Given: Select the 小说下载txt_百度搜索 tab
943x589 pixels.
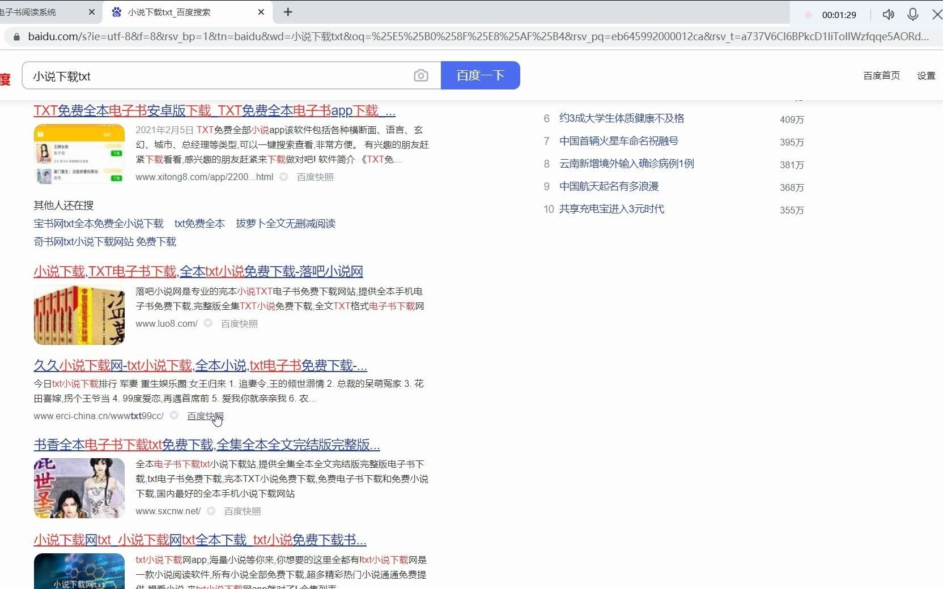Looking at the screenshot, I should point(187,12).
